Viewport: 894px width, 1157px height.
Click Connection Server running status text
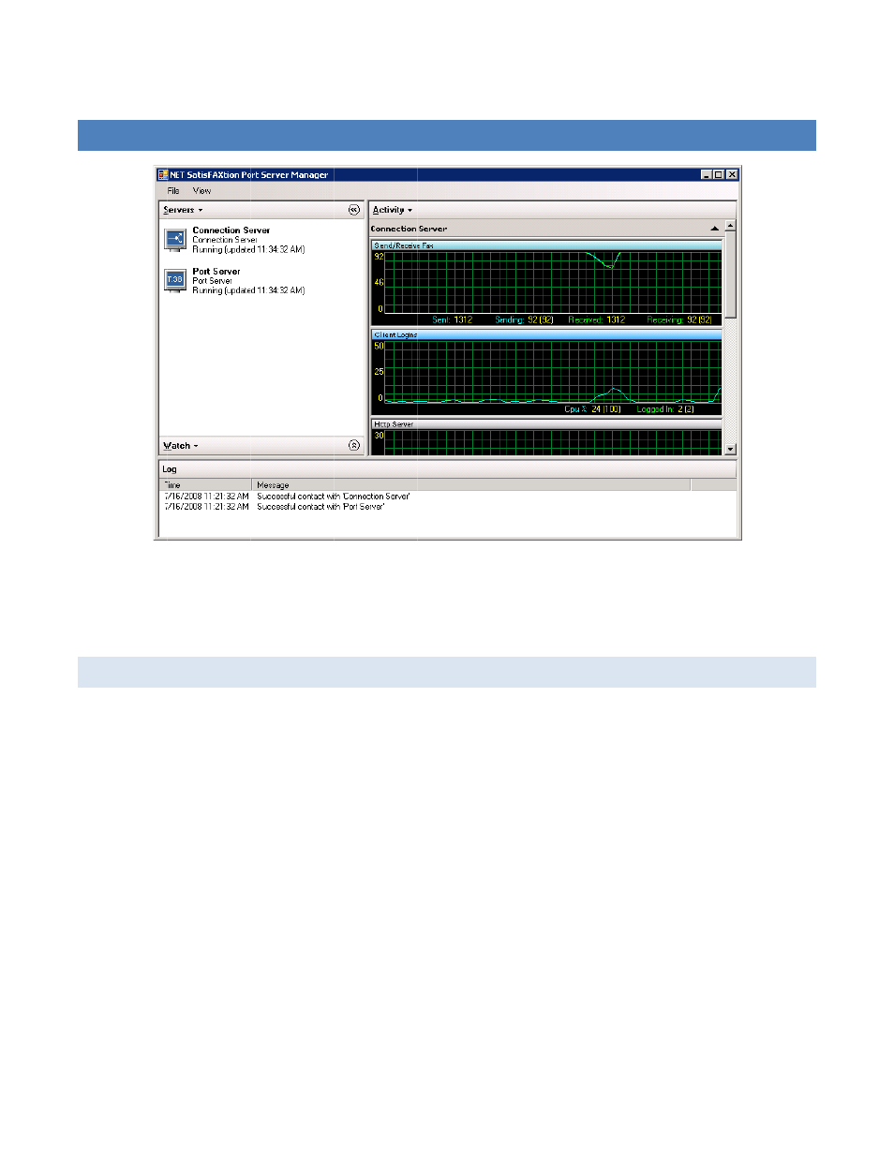click(x=249, y=250)
